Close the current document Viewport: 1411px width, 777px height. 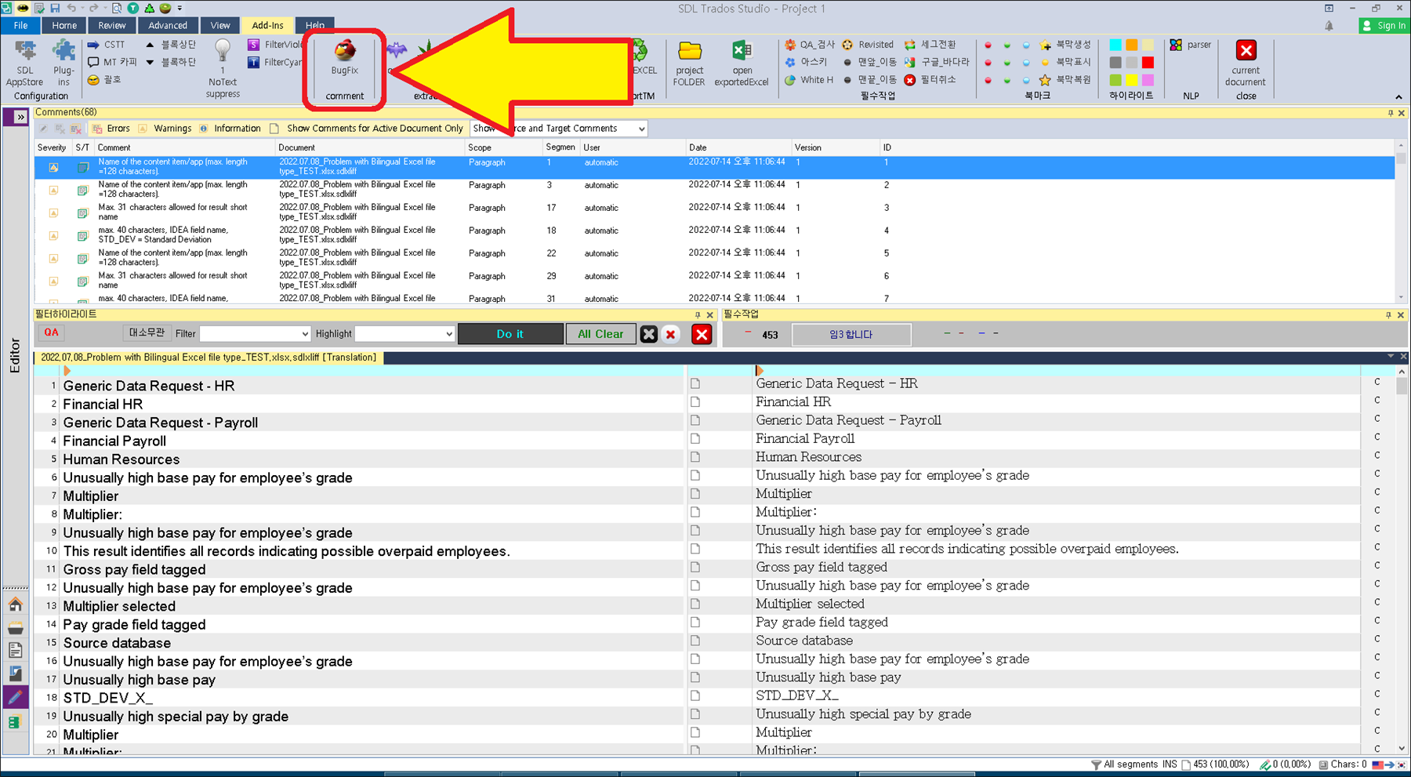point(1246,63)
